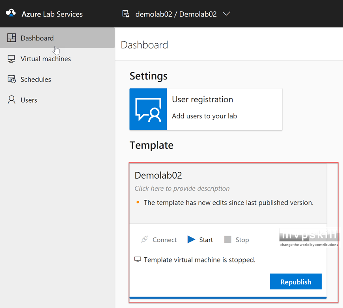343x308 pixels.
Task: Go to Virtual machines section
Action: (46, 59)
